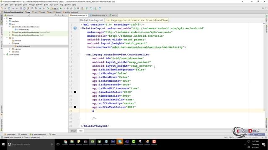Click the Replace toolbar icon
This screenshot has width=268, height=150.
pos(36,8)
